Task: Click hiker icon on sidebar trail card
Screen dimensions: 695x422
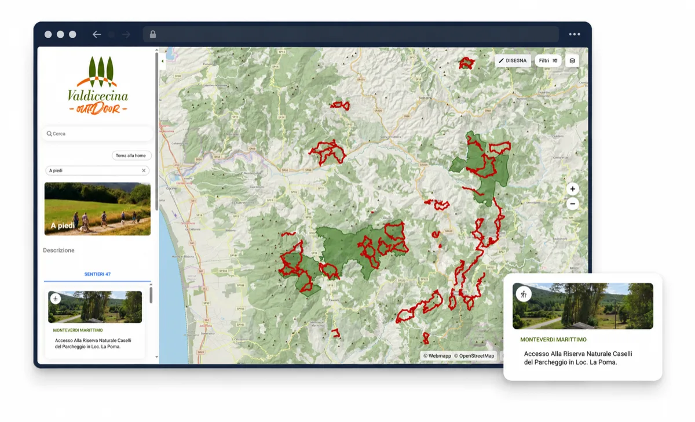Action: 55,299
